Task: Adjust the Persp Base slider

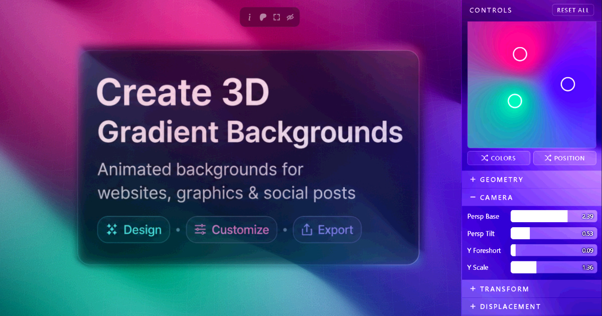Action: click(553, 216)
